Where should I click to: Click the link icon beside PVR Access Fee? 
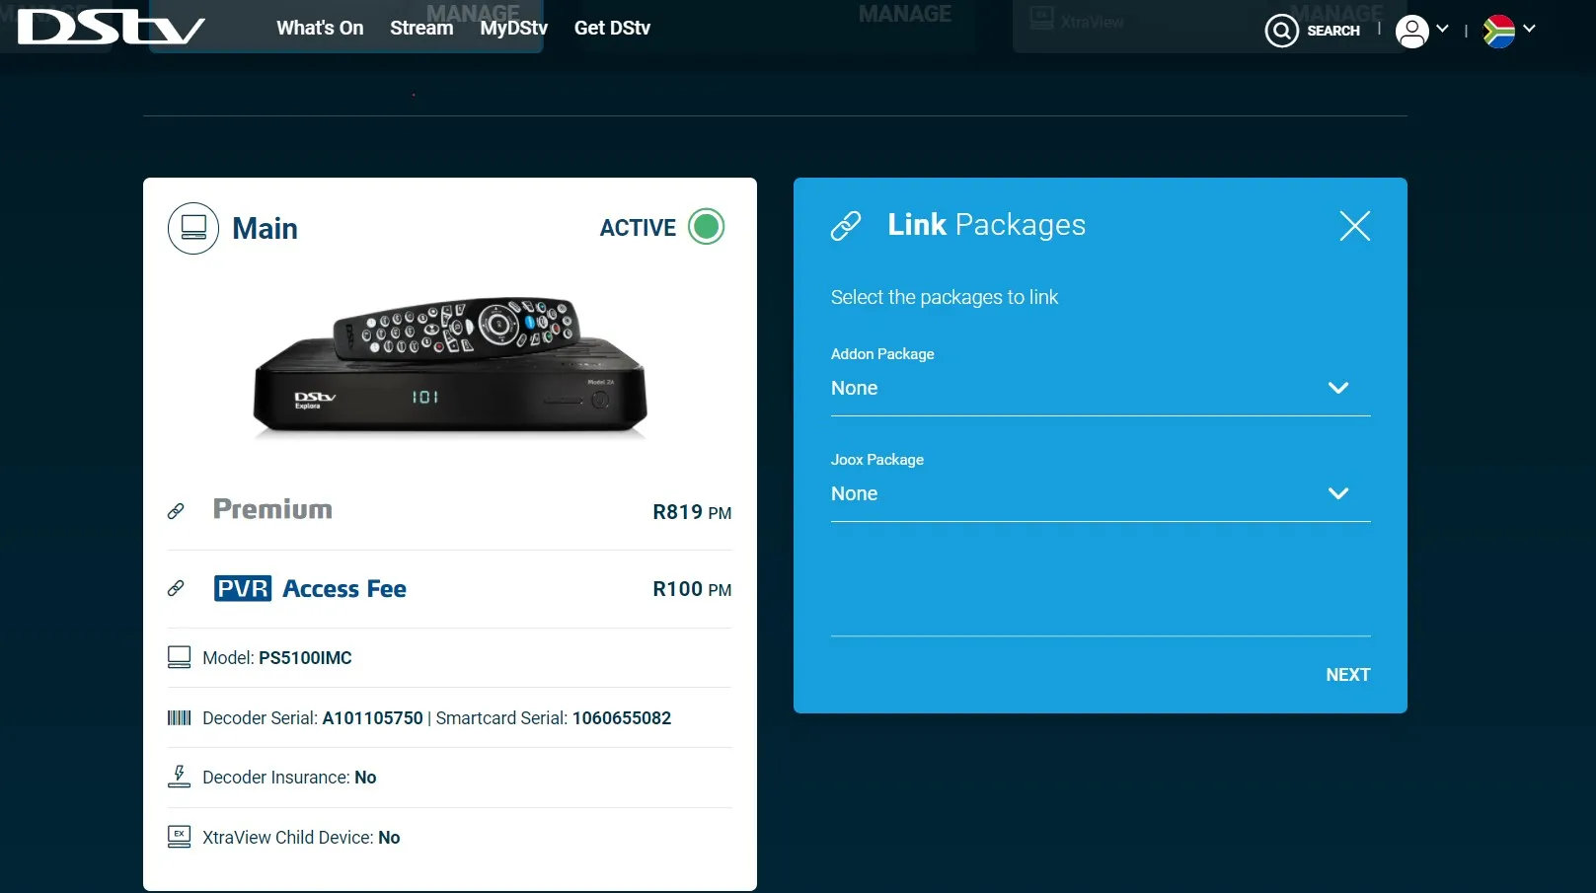pos(176,588)
